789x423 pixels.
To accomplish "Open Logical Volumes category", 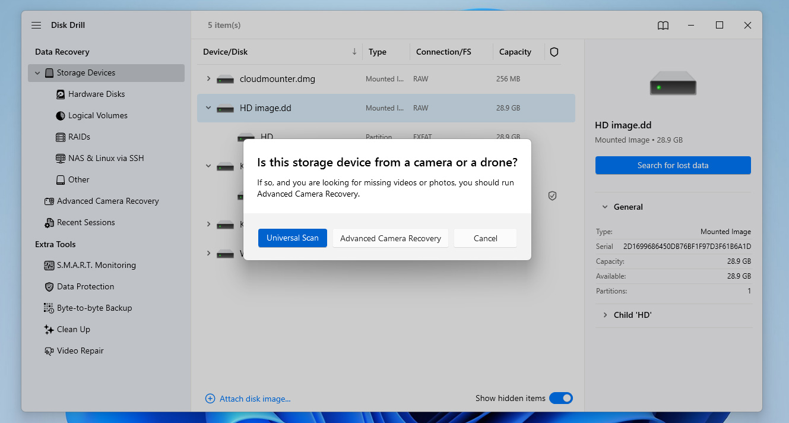I will pos(98,116).
